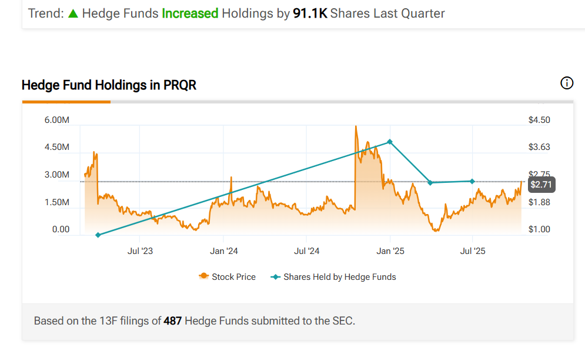Select the lowest teal diamond at chart start

(98, 235)
